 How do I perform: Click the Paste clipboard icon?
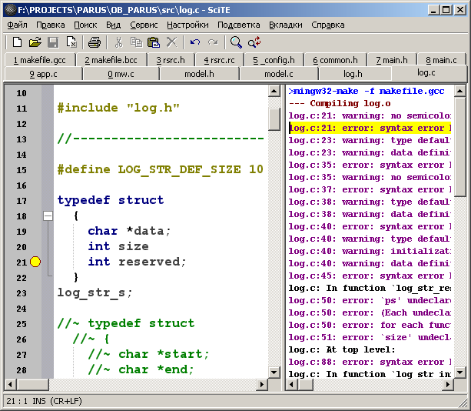(154, 42)
